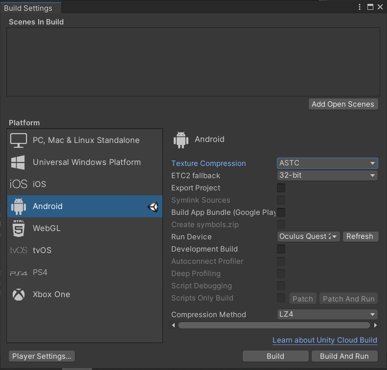Click the Xbox One logo icon
Image resolution: width=387 pixels, height=370 pixels.
[x=19, y=295]
